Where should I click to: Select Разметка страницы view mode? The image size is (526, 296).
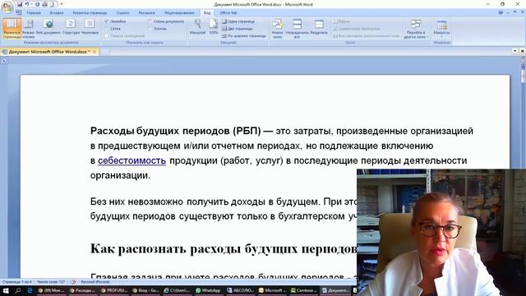(x=12, y=29)
